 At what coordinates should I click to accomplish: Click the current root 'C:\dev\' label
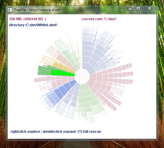click(99, 19)
